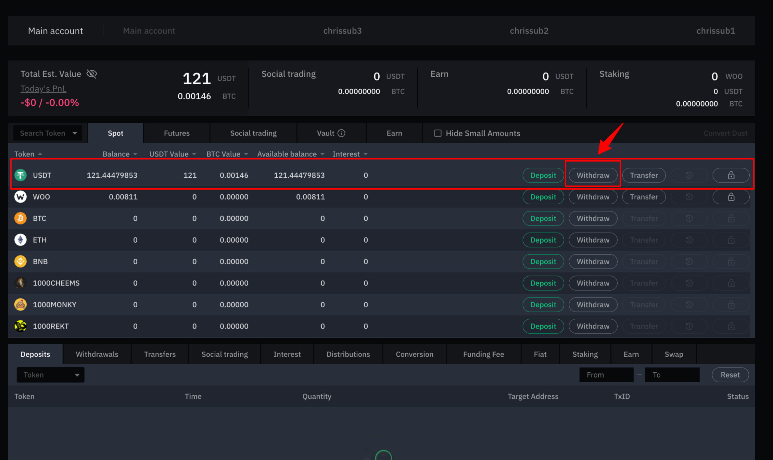The width and height of the screenshot is (773, 460).
Task: Open the Vault tab
Action: [331, 133]
